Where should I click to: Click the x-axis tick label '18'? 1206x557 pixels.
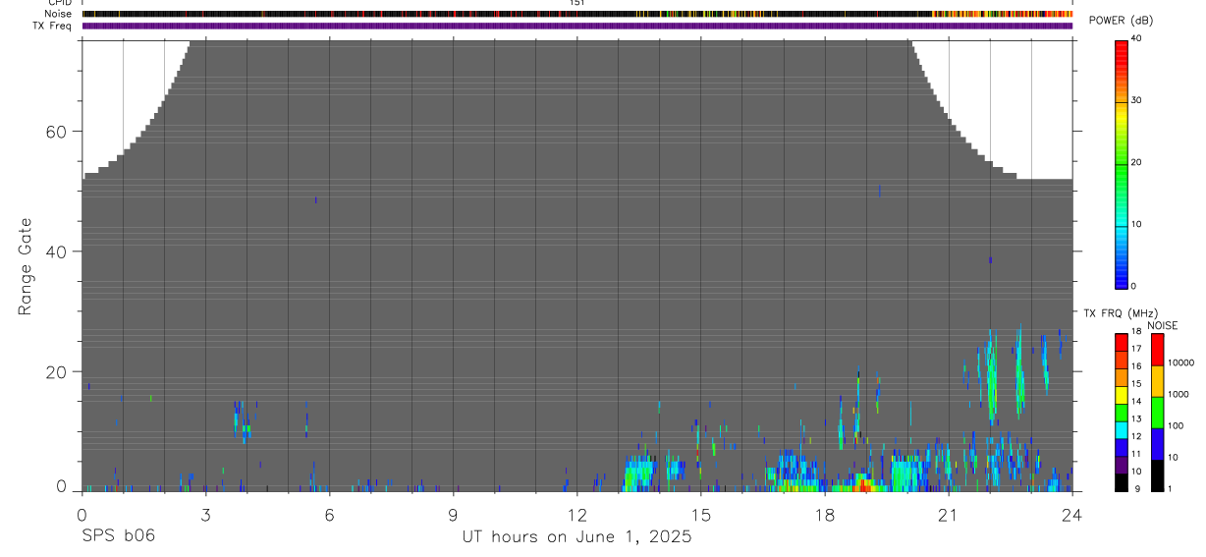(825, 515)
